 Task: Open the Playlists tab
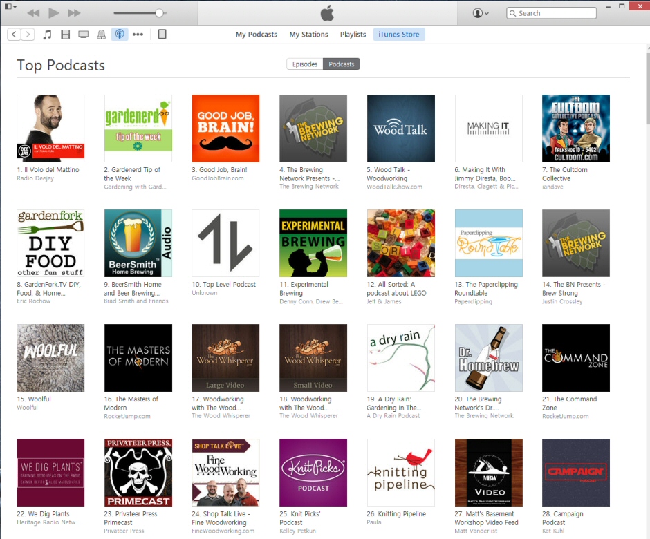[x=353, y=35]
